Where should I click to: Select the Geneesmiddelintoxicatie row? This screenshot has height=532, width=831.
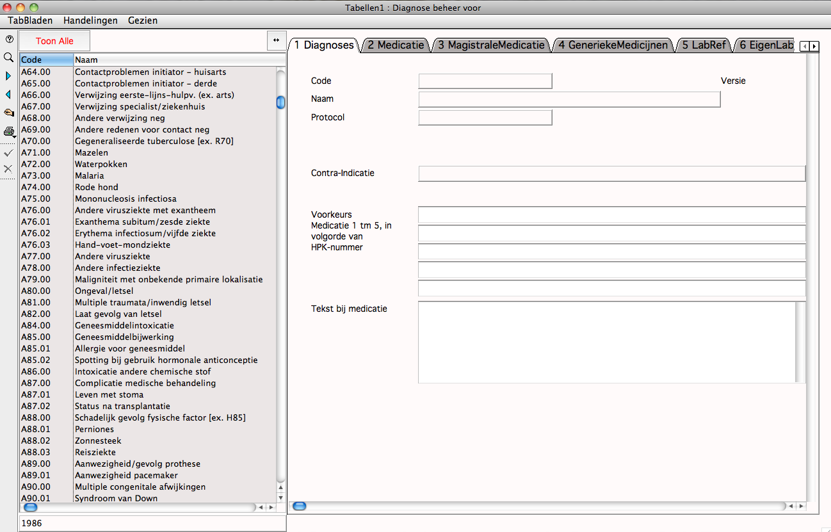coord(148,325)
